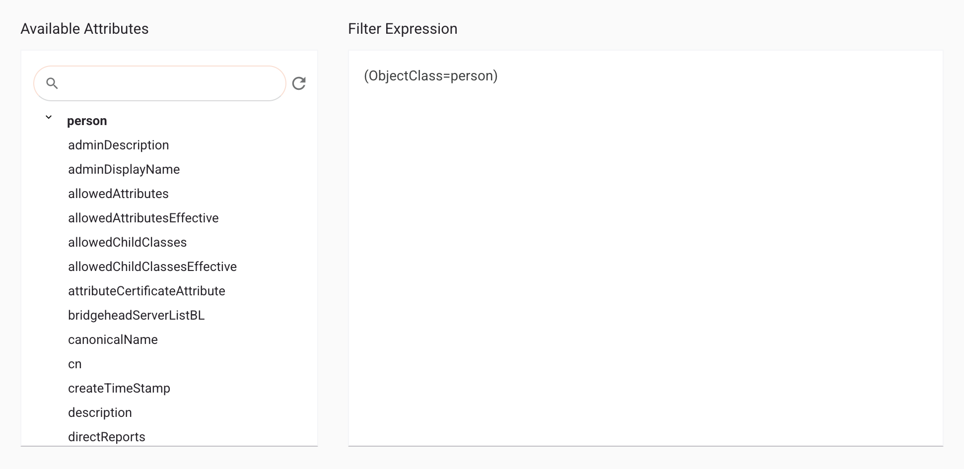
Task: Select the attributeCertificateAttribute entry
Action: [x=147, y=291]
